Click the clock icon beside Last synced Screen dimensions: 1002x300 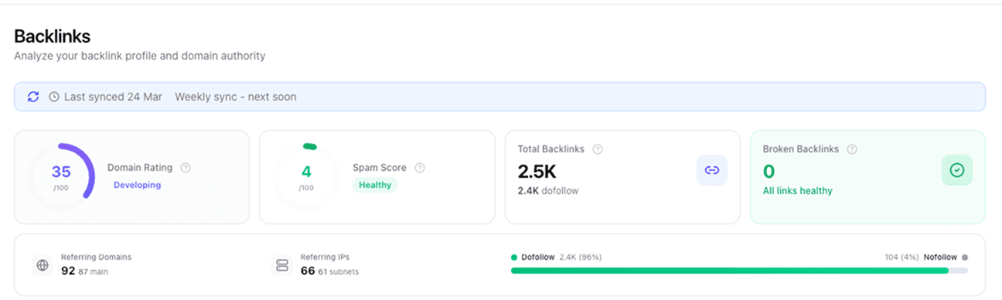tap(54, 97)
